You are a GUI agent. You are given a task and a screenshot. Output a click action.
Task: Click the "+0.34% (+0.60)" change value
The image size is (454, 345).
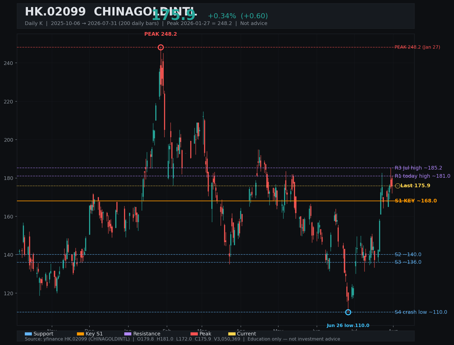click(238, 16)
